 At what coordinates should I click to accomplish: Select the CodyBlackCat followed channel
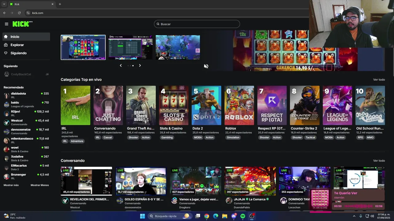click(x=26, y=74)
